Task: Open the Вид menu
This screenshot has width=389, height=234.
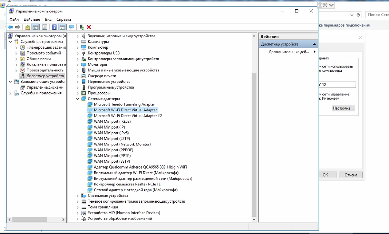Action: (48, 20)
